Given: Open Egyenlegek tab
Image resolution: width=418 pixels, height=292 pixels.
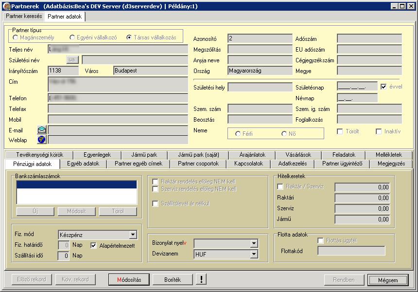Looking at the screenshot, I should point(97,155).
